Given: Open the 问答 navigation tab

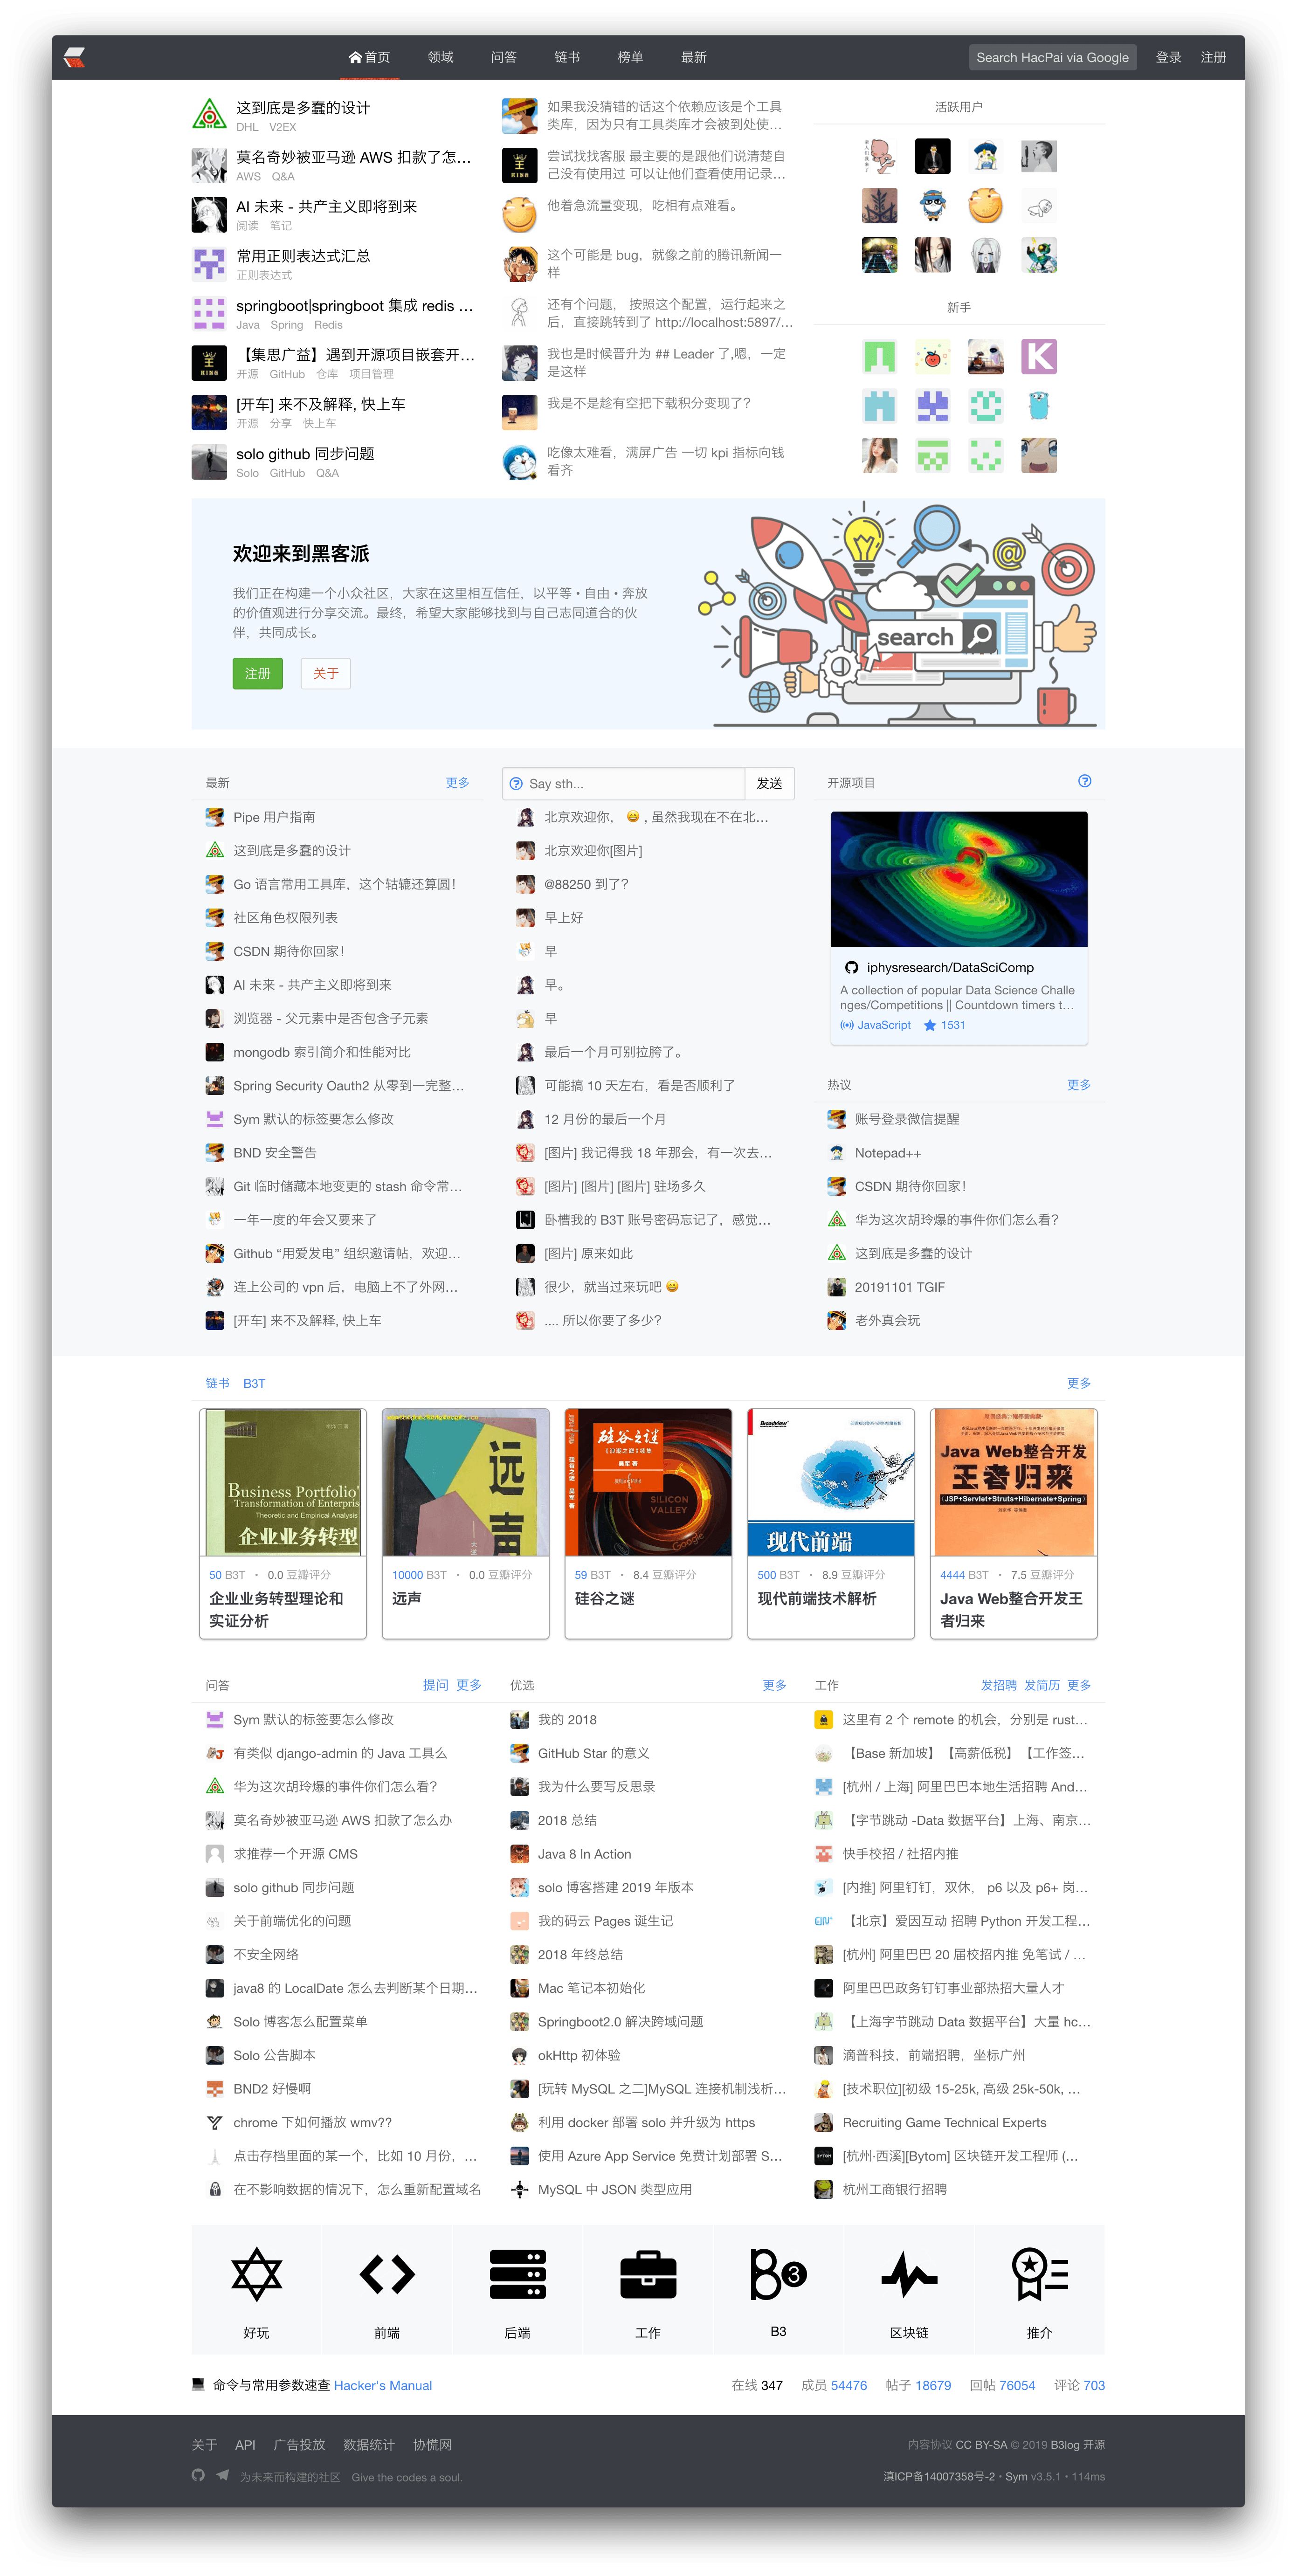Looking at the screenshot, I should [504, 57].
